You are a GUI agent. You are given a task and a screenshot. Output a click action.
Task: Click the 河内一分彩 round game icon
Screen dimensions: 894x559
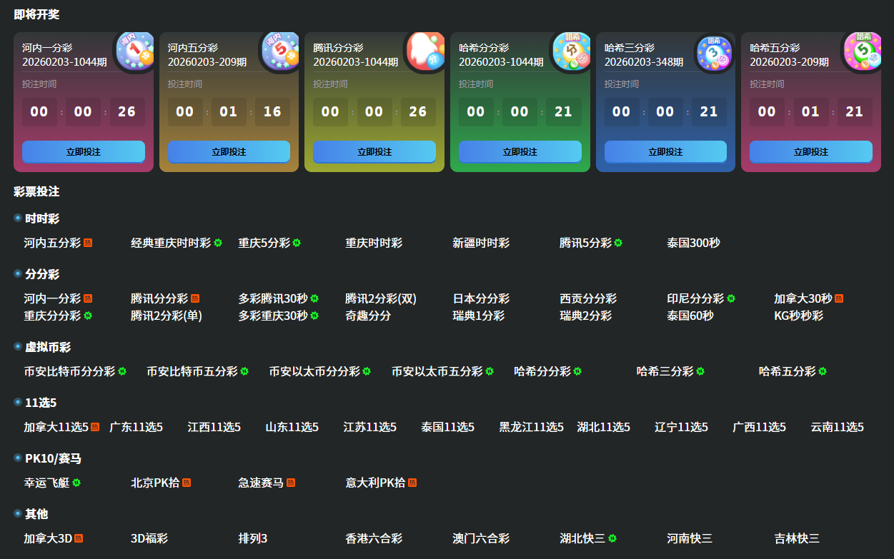pyautogui.click(x=135, y=51)
